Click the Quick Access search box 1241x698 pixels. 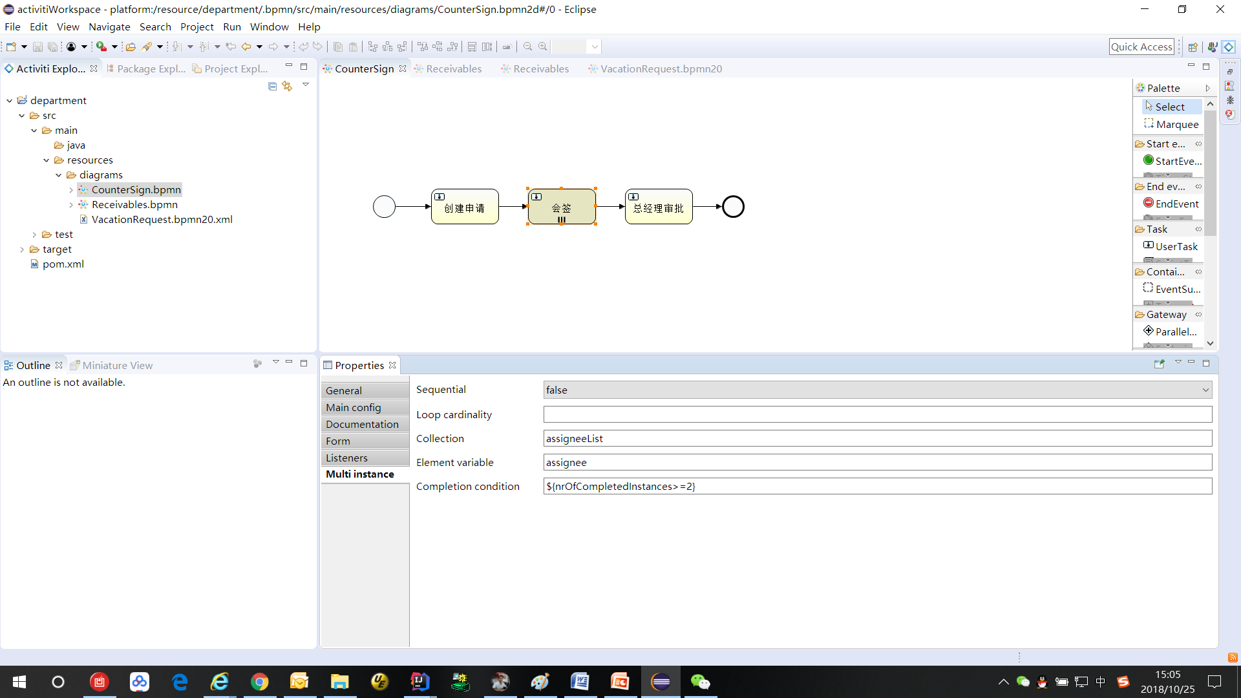(x=1141, y=47)
